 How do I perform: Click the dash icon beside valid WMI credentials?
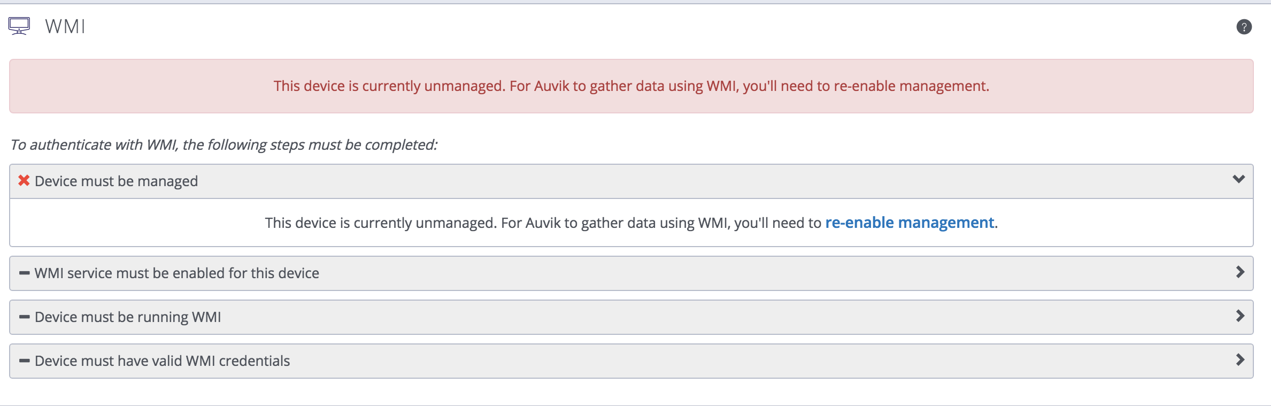click(24, 361)
